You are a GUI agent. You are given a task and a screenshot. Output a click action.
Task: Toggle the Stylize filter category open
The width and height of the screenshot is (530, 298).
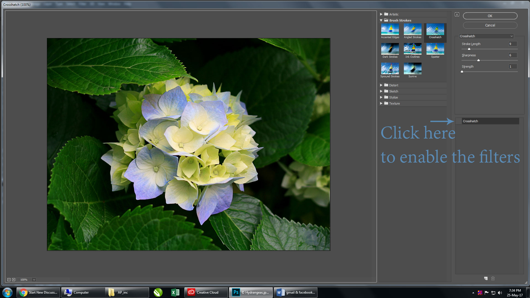tap(381, 97)
